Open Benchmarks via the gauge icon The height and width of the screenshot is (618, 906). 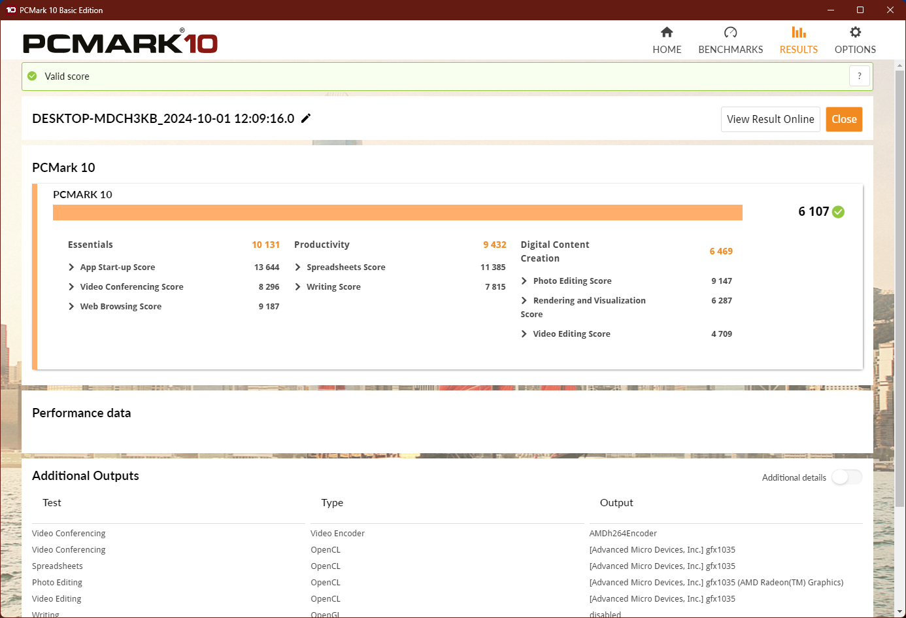pos(730,32)
